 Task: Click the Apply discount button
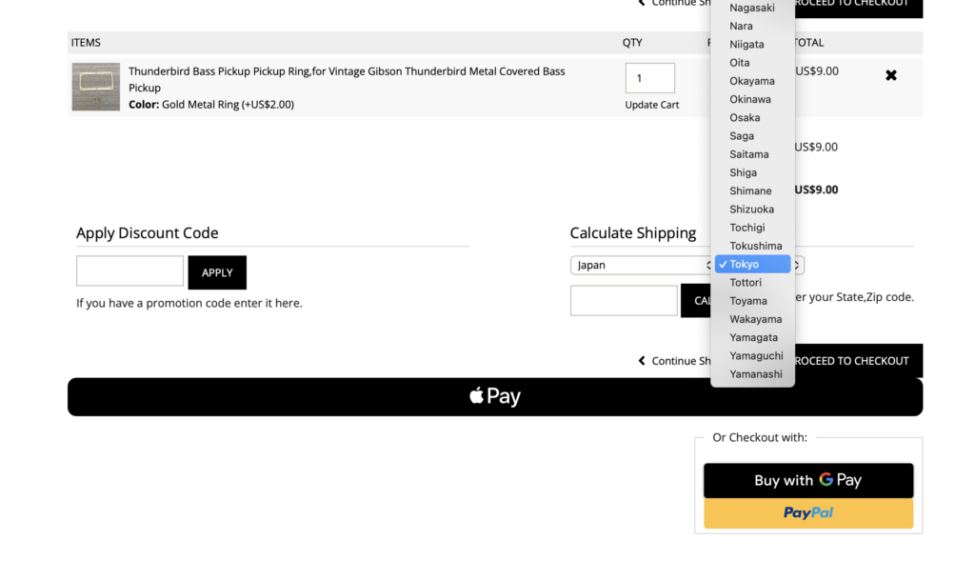coord(217,272)
